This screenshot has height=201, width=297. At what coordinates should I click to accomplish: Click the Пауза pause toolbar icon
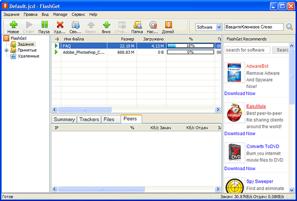[x=45, y=25]
